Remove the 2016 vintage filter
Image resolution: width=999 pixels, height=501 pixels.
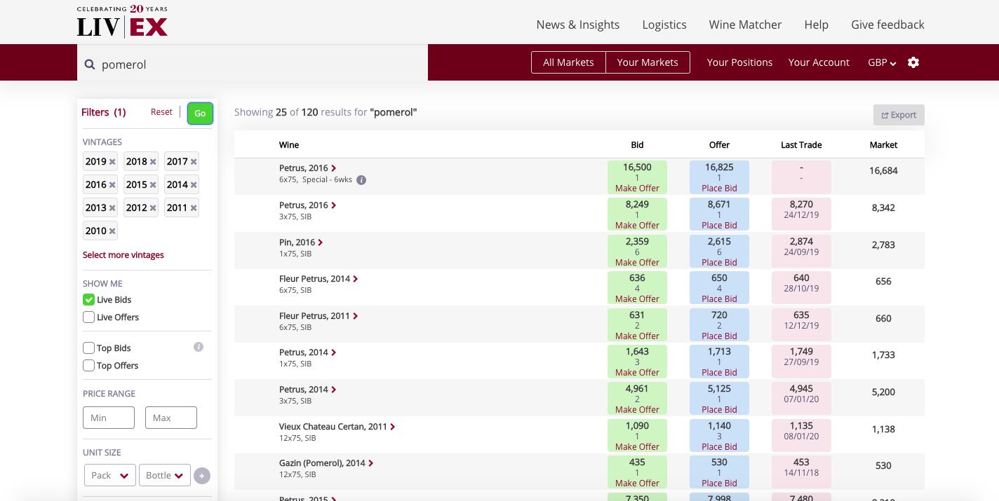(x=112, y=185)
